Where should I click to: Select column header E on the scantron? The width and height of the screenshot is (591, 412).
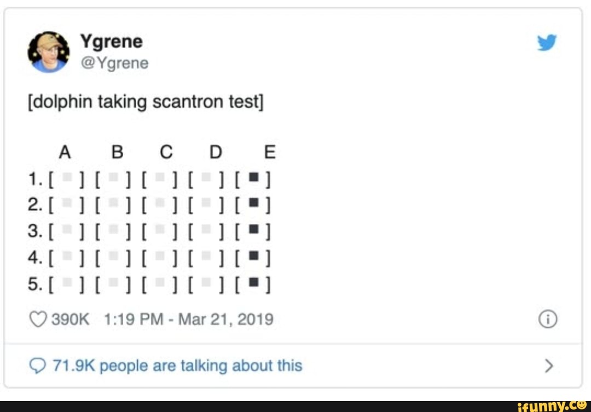click(269, 152)
